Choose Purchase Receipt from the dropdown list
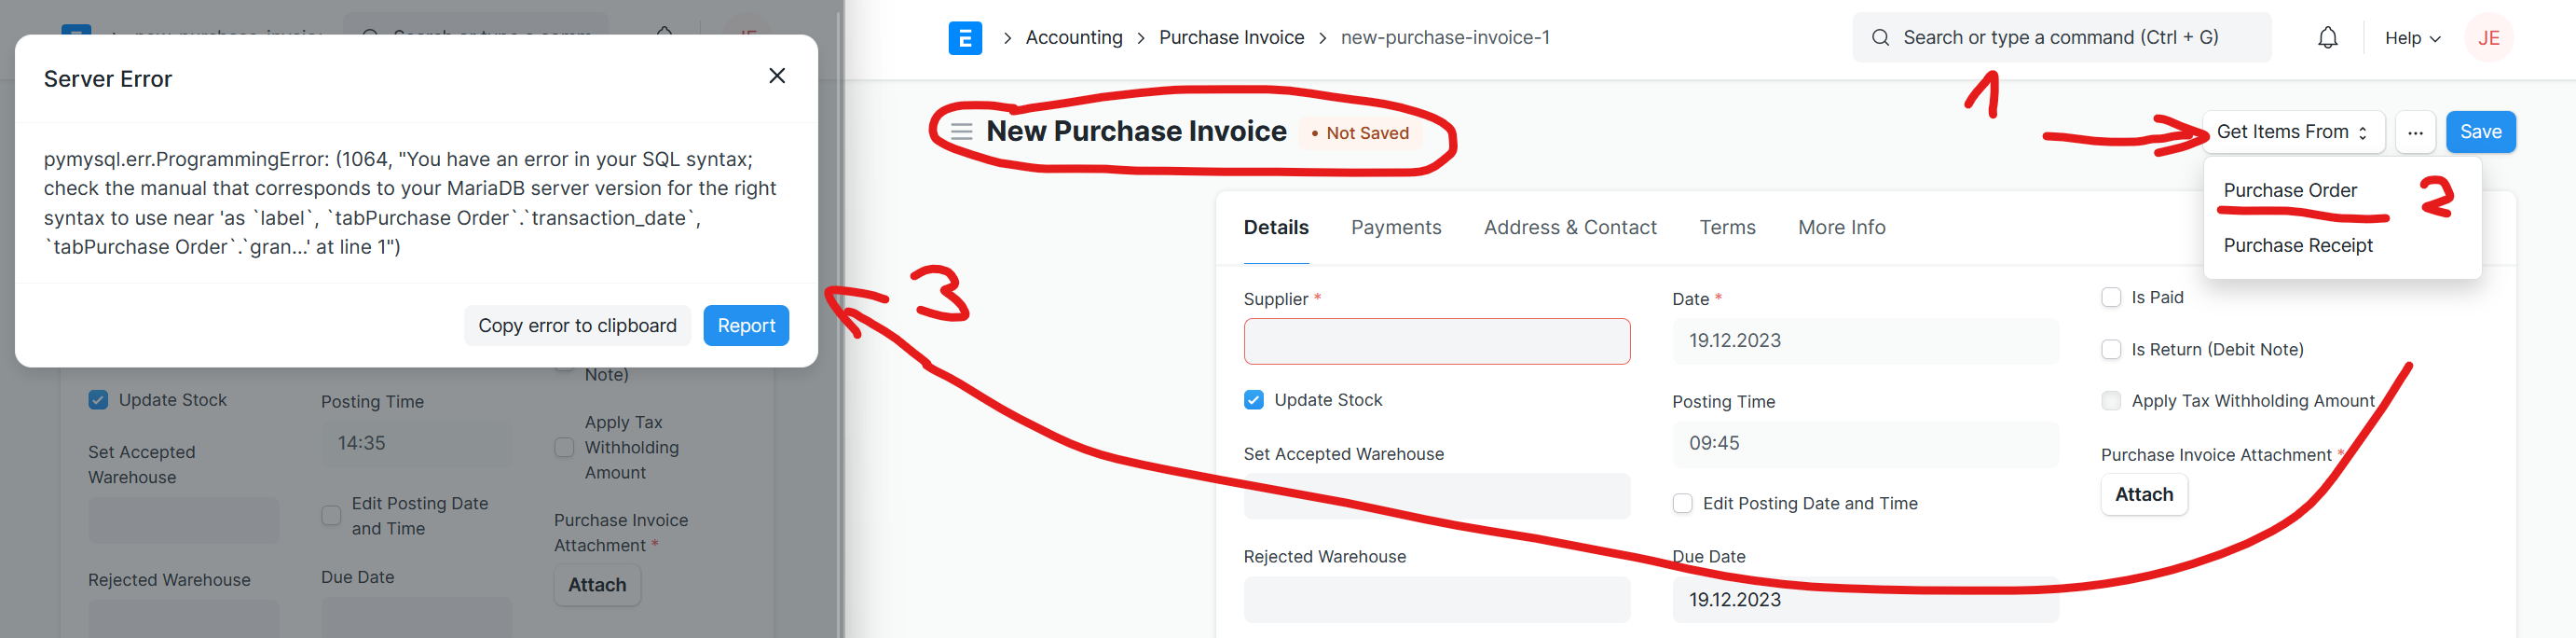2576x638 pixels. [x=2297, y=245]
